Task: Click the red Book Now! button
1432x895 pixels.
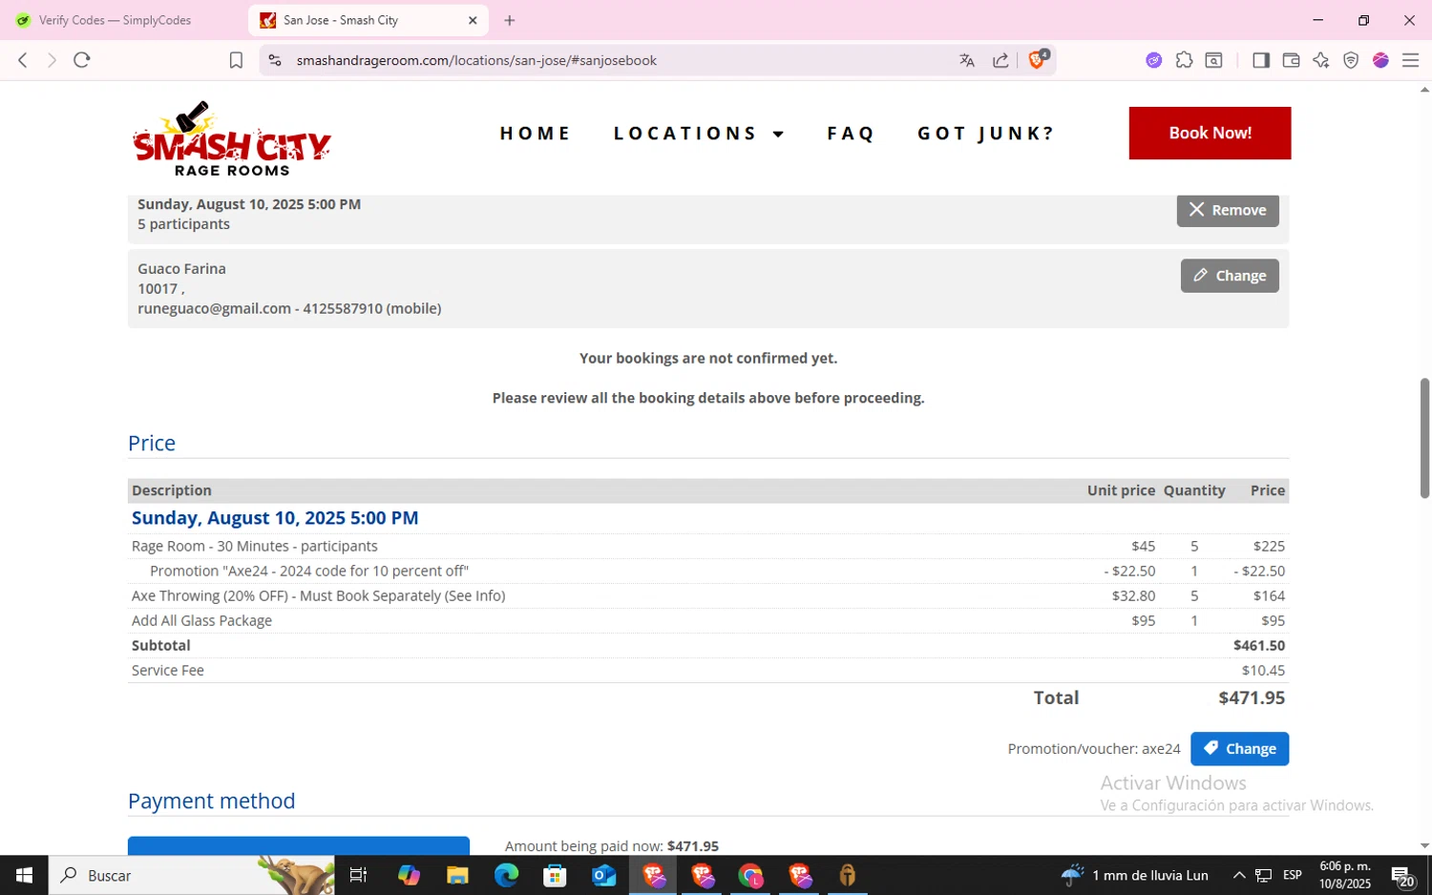Action: (1210, 133)
